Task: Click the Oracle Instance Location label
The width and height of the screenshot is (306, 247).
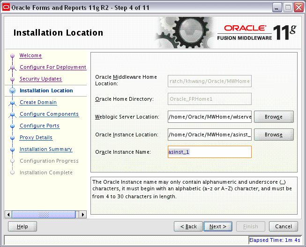Action: [127, 135]
